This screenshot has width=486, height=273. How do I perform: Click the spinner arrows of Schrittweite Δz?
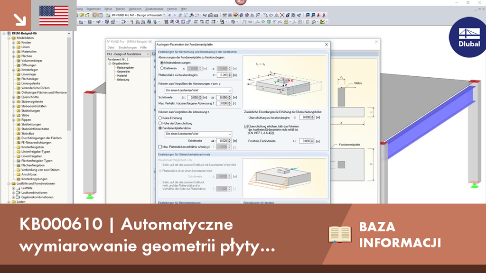[229, 141]
